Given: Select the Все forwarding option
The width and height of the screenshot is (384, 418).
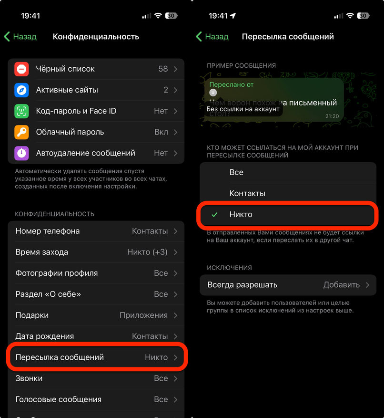Looking at the screenshot, I should (288, 172).
